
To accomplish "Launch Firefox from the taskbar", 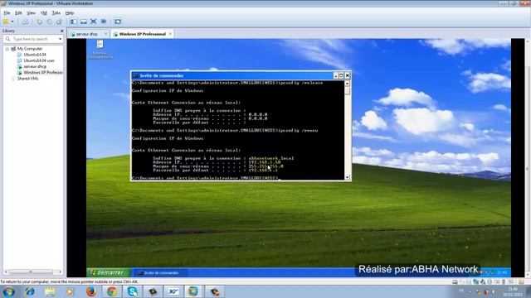I will pos(90,291).
